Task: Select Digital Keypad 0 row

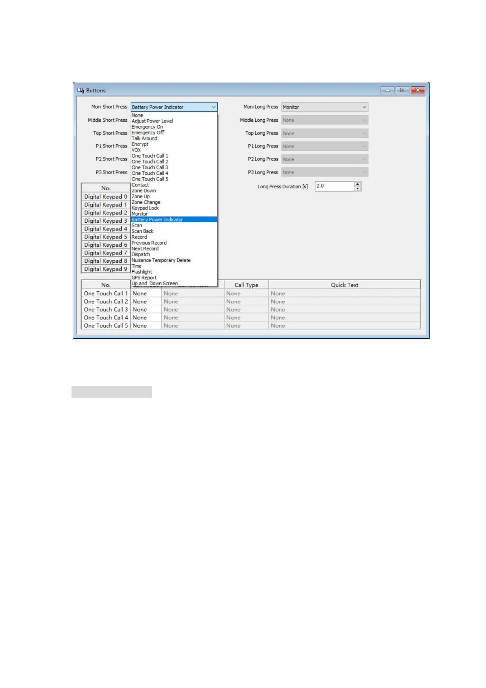Action: pos(106,197)
